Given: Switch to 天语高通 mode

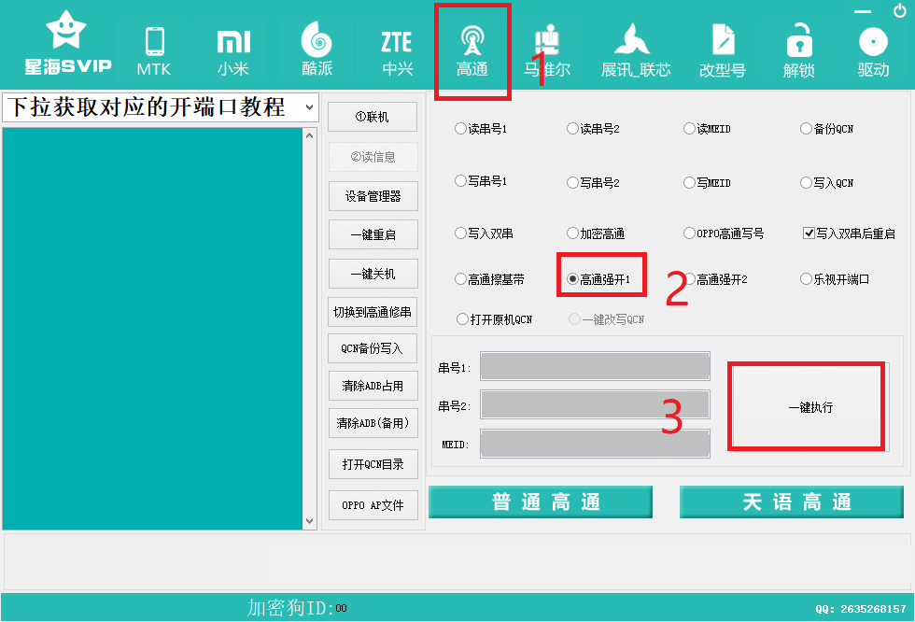Looking at the screenshot, I should pos(792,502).
